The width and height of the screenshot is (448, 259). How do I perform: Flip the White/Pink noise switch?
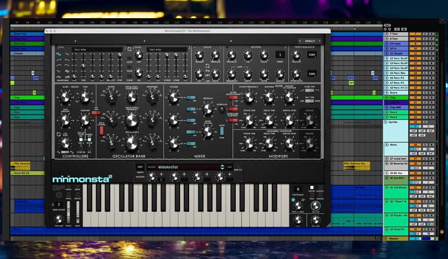coord(222,131)
